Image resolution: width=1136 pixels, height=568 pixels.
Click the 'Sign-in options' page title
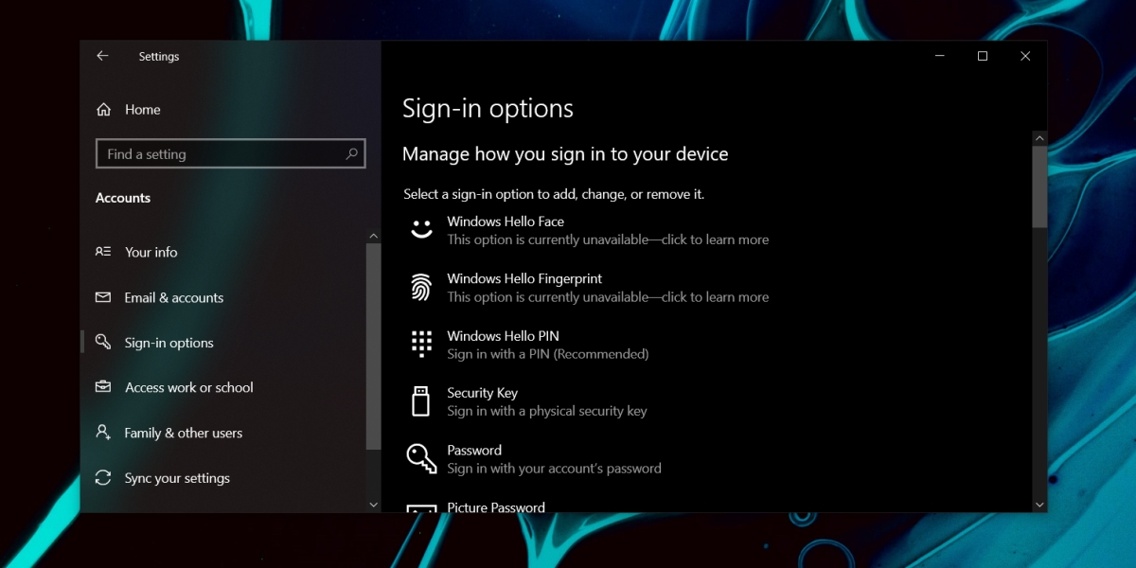tap(488, 109)
